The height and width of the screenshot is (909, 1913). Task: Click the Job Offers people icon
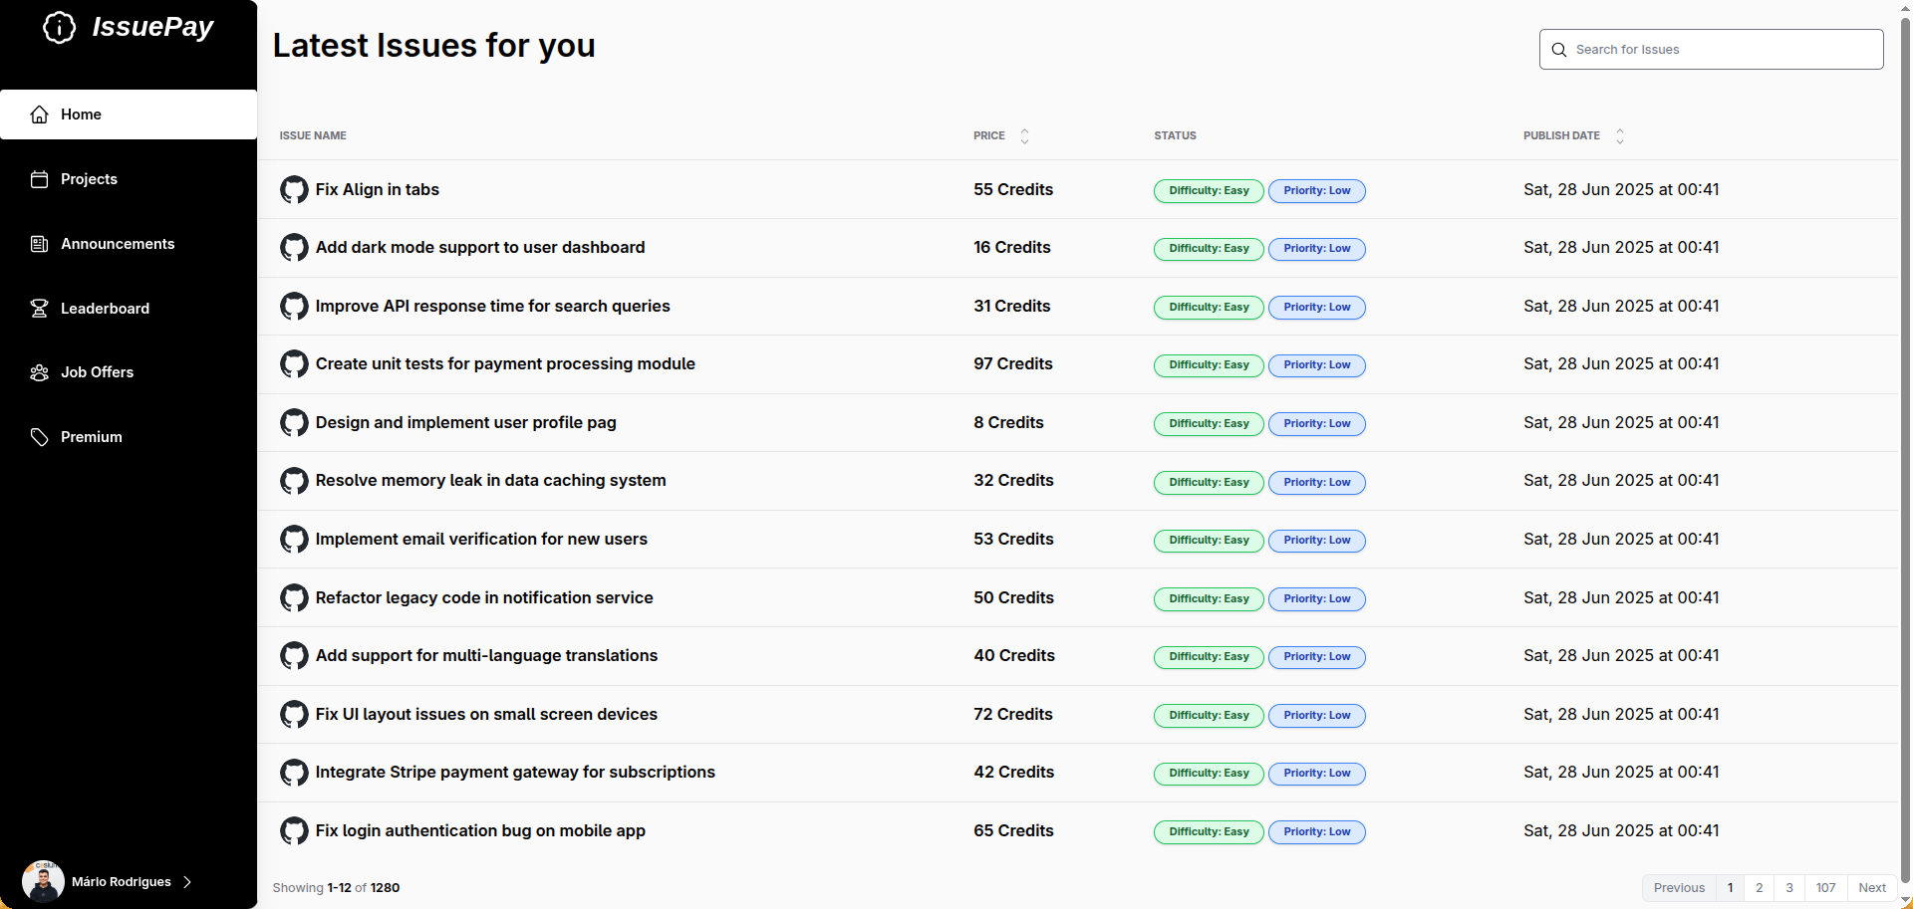[40, 372]
